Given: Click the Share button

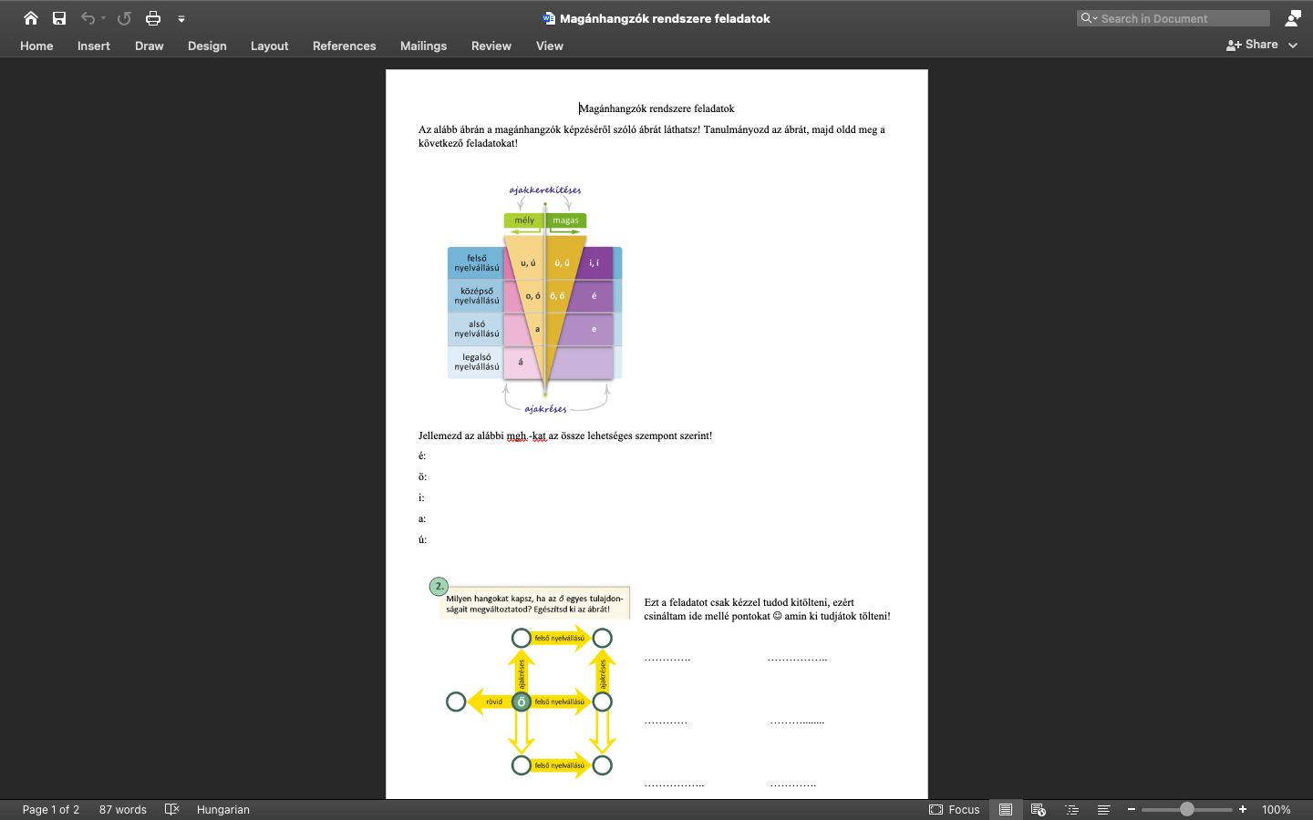Looking at the screenshot, I should (x=1252, y=45).
